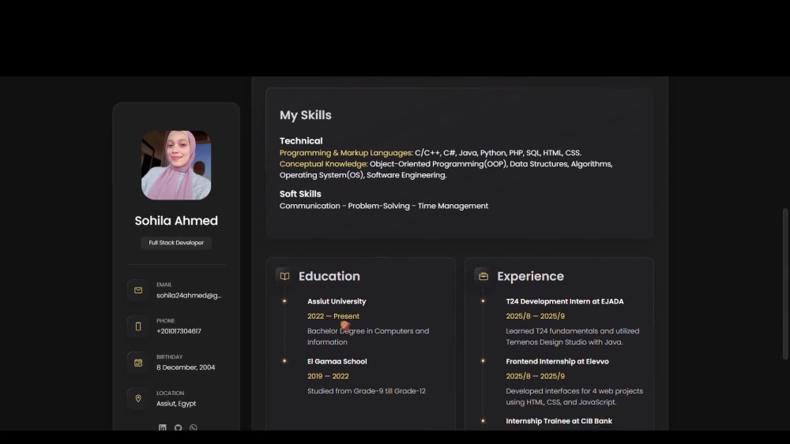Click the 2019 — 2022 date range
This screenshot has width=790, height=444.
coord(328,375)
